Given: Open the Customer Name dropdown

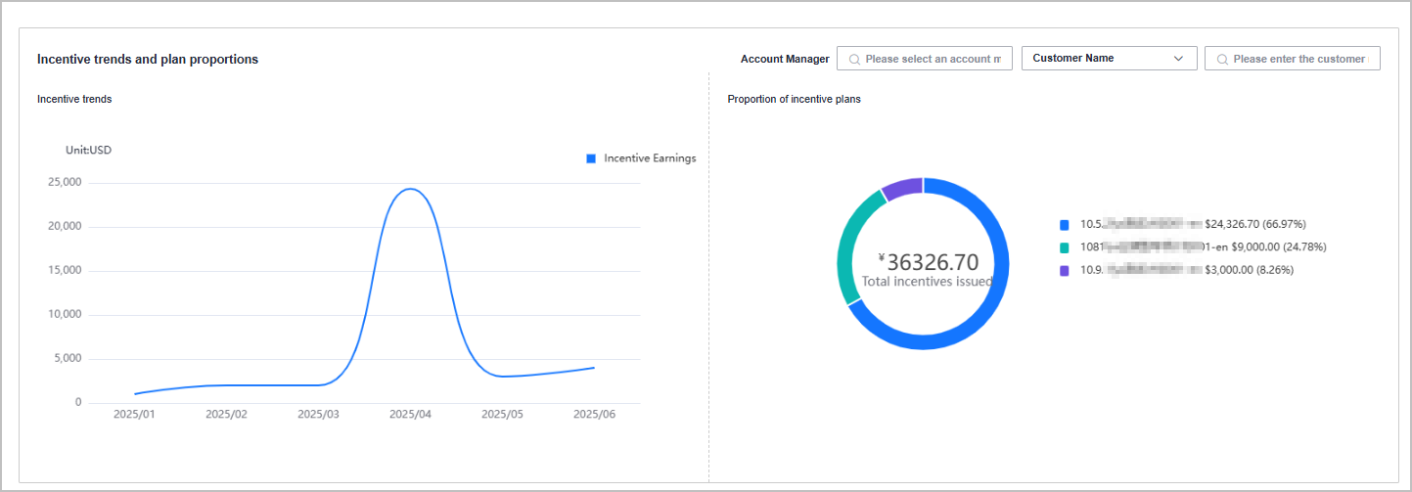Looking at the screenshot, I should pyautogui.click(x=1109, y=59).
